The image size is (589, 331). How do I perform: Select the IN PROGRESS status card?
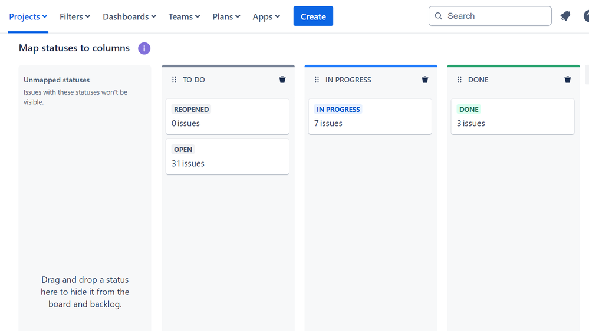370,117
